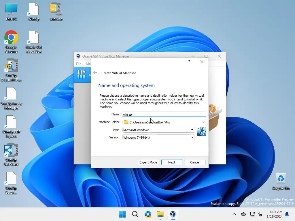This screenshot has width=295, height=221.
Task: Click the cloud sync tray icon
Action: tap(243, 214)
